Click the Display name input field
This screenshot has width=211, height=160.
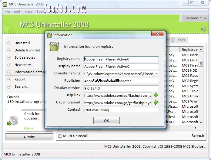coord(121,67)
